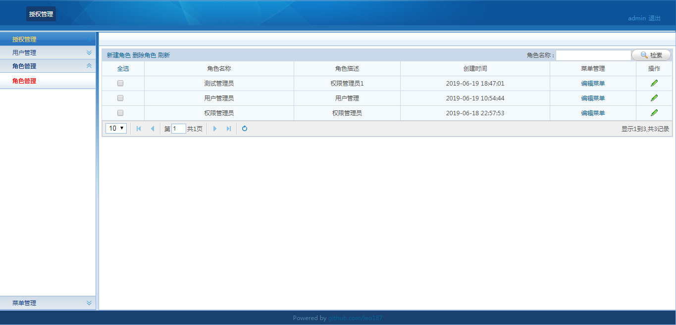Viewport: 676px width, 325px height.
Task: Open the github.com/leo187 footer link
Action: [355, 318]
